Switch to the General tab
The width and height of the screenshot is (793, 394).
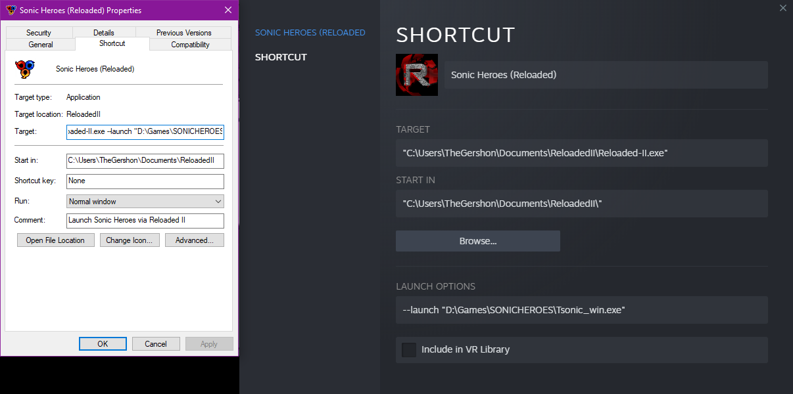pyautogui.click(x=40, y=45)
